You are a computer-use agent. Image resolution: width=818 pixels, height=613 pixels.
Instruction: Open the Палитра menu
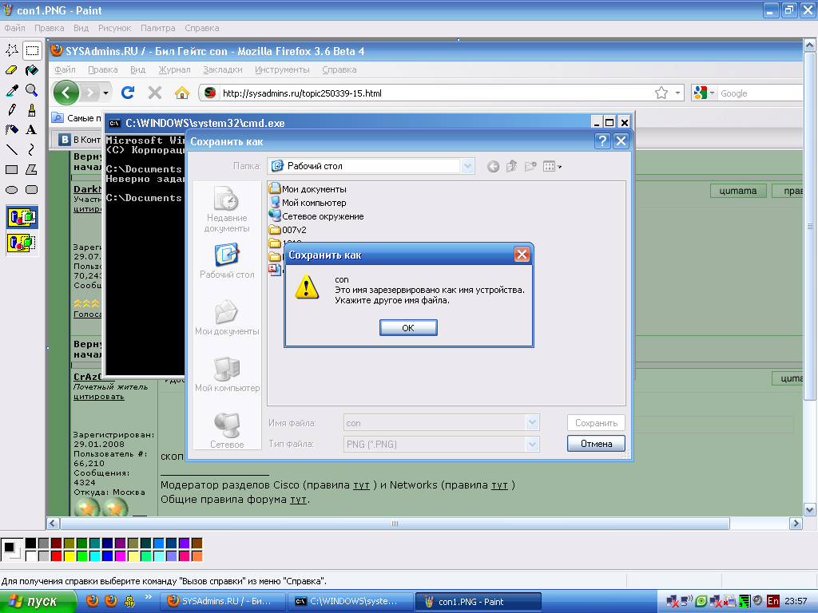158,28
